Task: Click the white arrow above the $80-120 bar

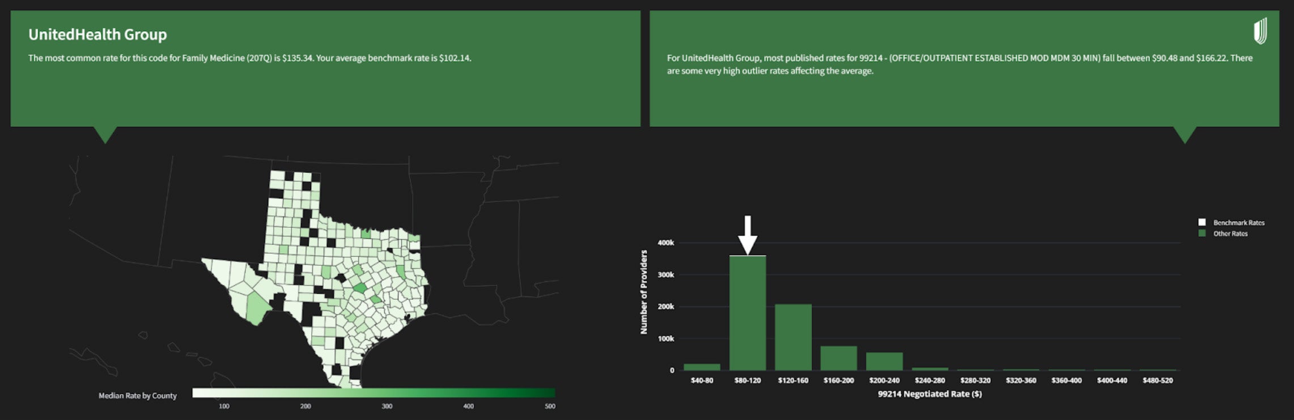Action: click(x=748, y=235)
